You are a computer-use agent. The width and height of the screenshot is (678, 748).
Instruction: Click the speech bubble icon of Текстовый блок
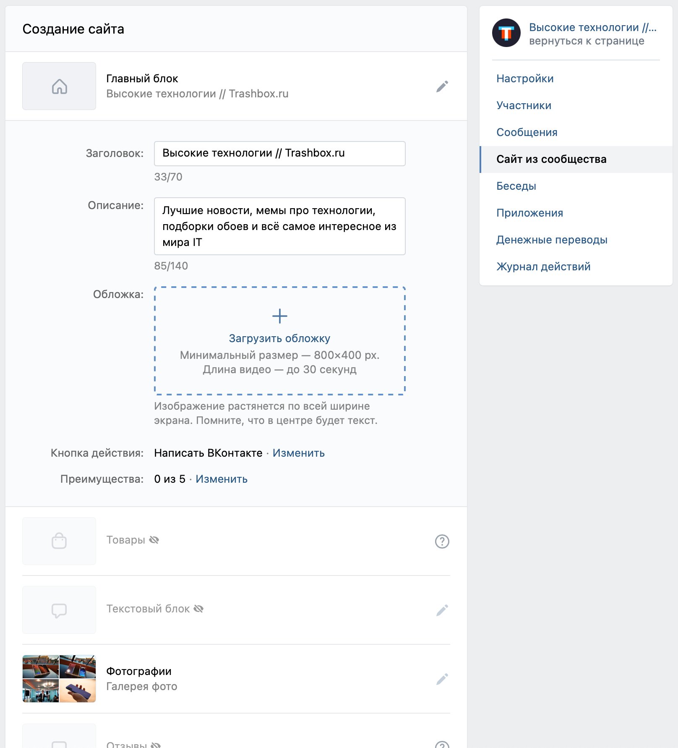[x=59, y=610]
